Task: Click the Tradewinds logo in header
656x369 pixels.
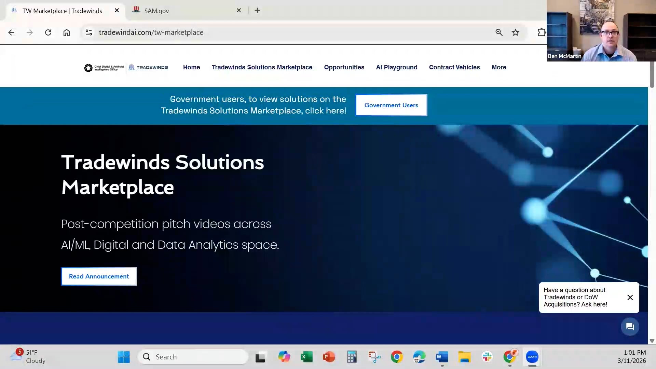Action: (x=148, y=67)
